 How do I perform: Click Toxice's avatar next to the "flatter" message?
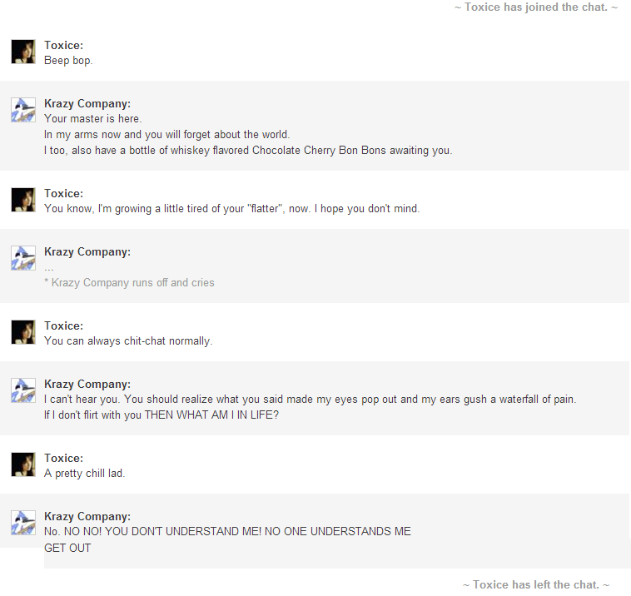tap(22, 200)
